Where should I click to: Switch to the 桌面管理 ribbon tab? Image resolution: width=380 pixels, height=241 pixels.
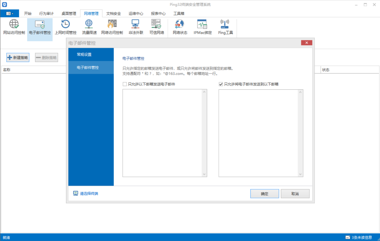click(69, 14)
